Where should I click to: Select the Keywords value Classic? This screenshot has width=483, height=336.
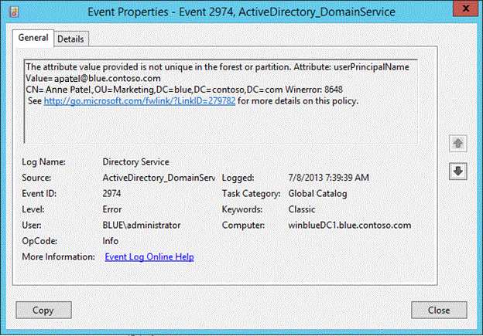[x=302, y=209]
